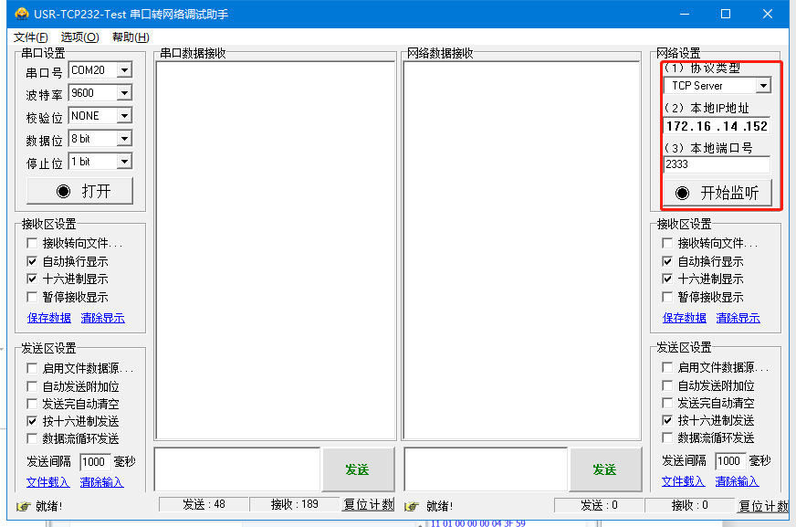Open the 帮助(H) menu

131,37
